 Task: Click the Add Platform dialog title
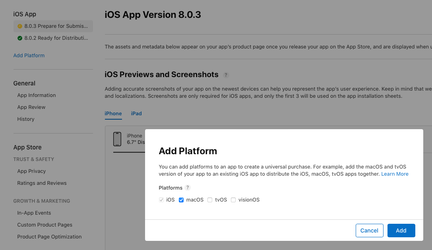188,151
